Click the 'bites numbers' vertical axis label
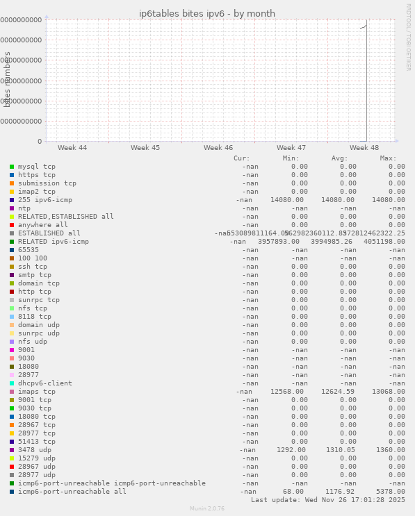The width and height of the screenshot is (415, 516). click(x=7, y=79)
